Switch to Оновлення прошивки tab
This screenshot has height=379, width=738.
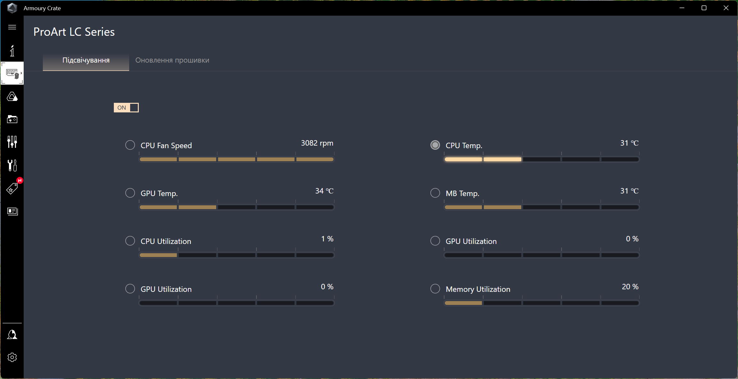[x=172, y=60]
